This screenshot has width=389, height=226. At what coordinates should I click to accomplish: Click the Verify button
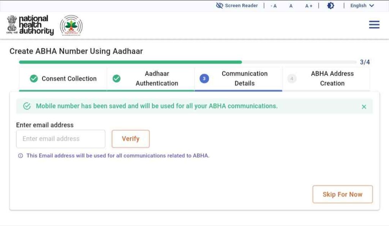(x=131, y=139)
